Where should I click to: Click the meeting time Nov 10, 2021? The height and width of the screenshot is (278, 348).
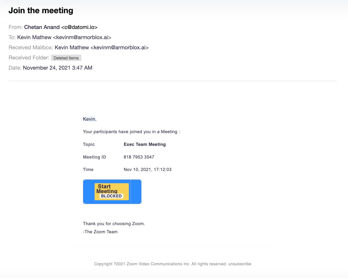[148, 169]
